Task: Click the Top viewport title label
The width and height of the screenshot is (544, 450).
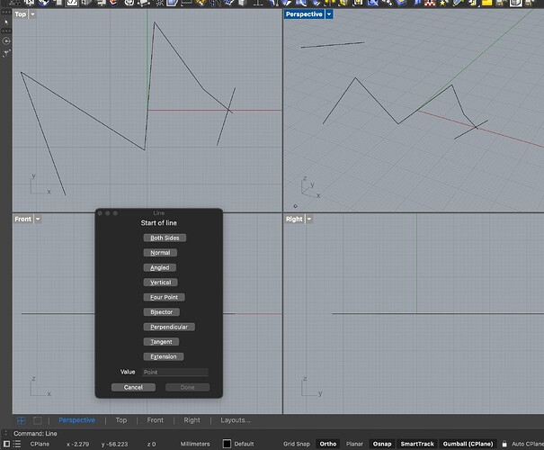Action: (21, 14)
